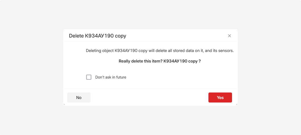Close the delete dialog with the X icon
The image size is (301, 135).
pos(229,36)
